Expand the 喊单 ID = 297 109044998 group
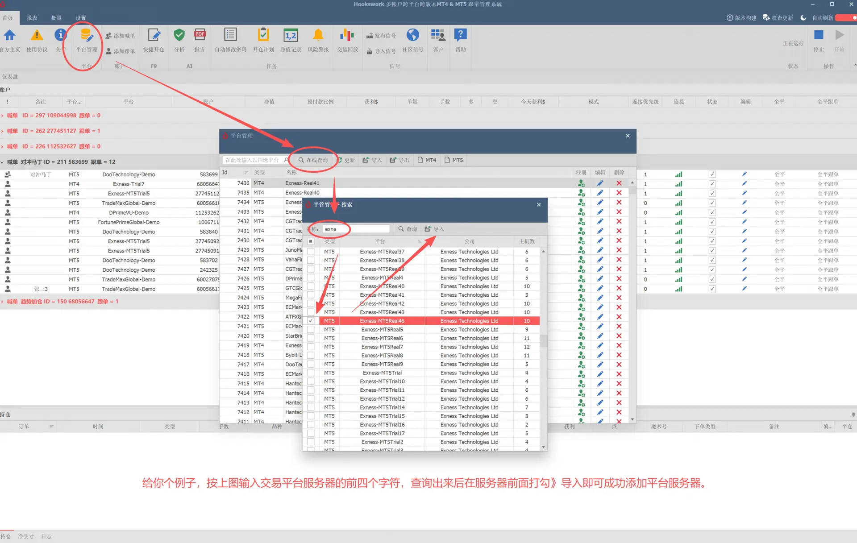The image size is (857, 543). coord(2,116)
